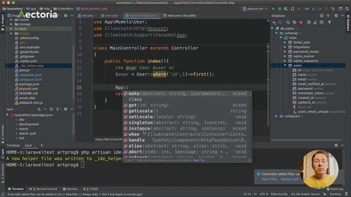
Task: Open the phpunit.xml run configuration dropdown
Action: point(255,9)
